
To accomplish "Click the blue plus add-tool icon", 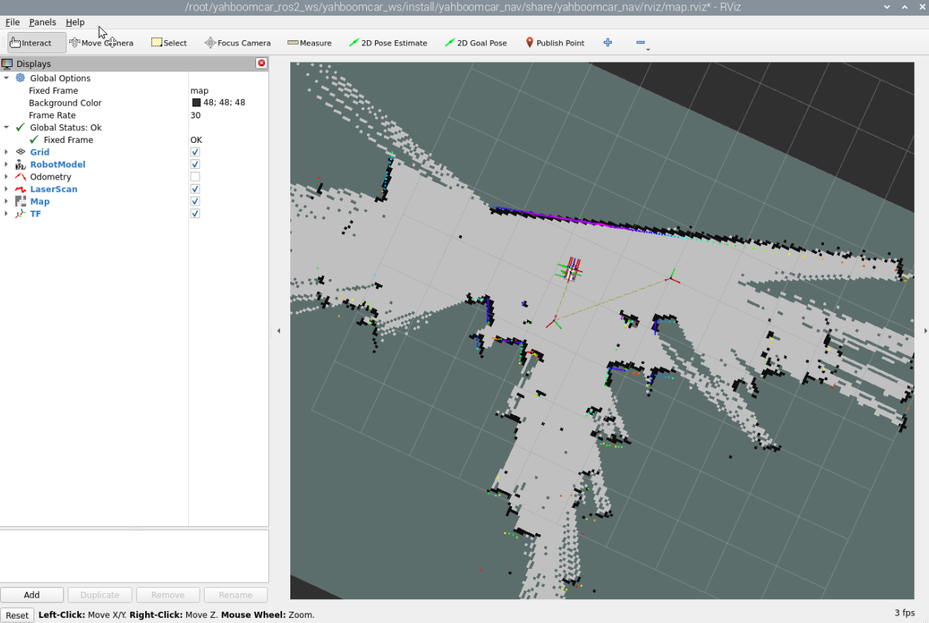I will click(607, 43).
